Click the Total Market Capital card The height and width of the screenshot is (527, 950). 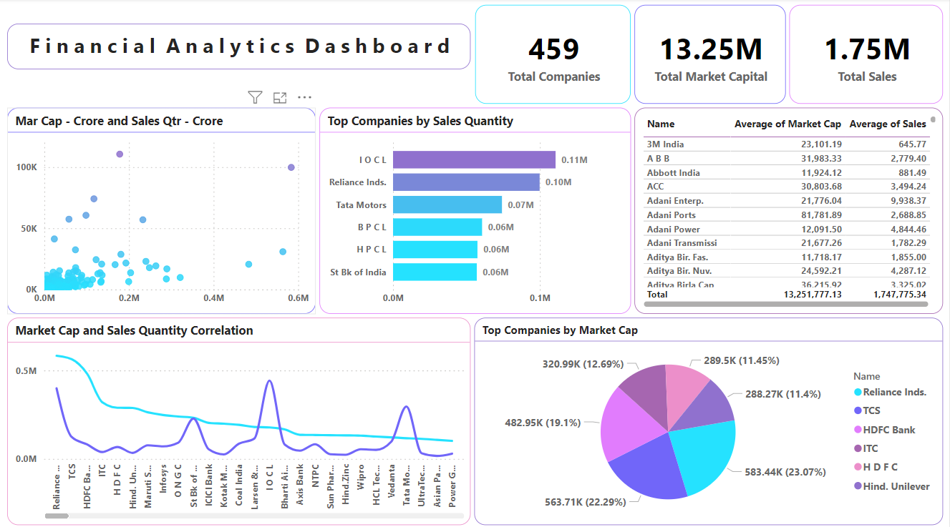(710, 55)
